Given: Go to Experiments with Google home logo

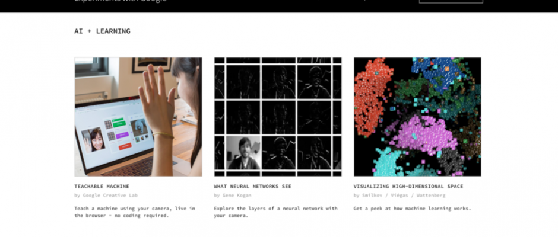Looking at the screenshot, I should click(x=121, y=1).
